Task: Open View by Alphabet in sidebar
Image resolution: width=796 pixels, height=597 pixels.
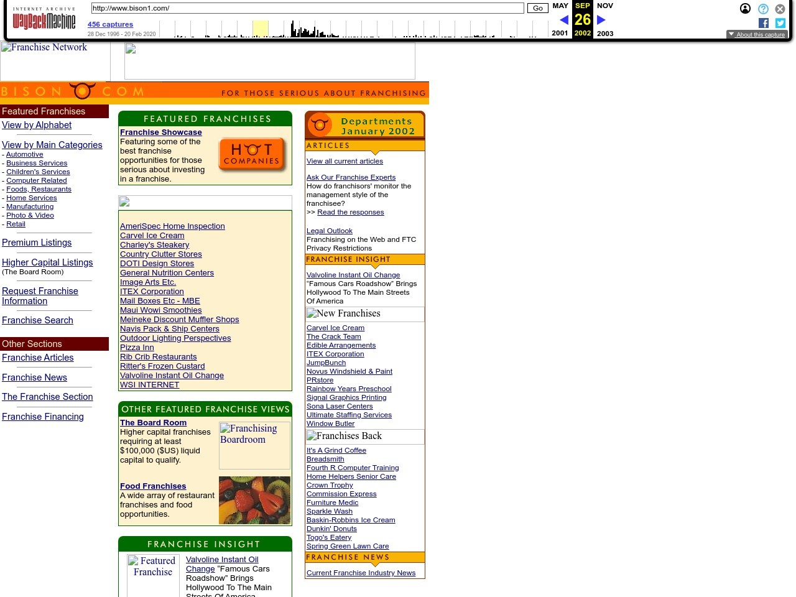Action: 37,125
